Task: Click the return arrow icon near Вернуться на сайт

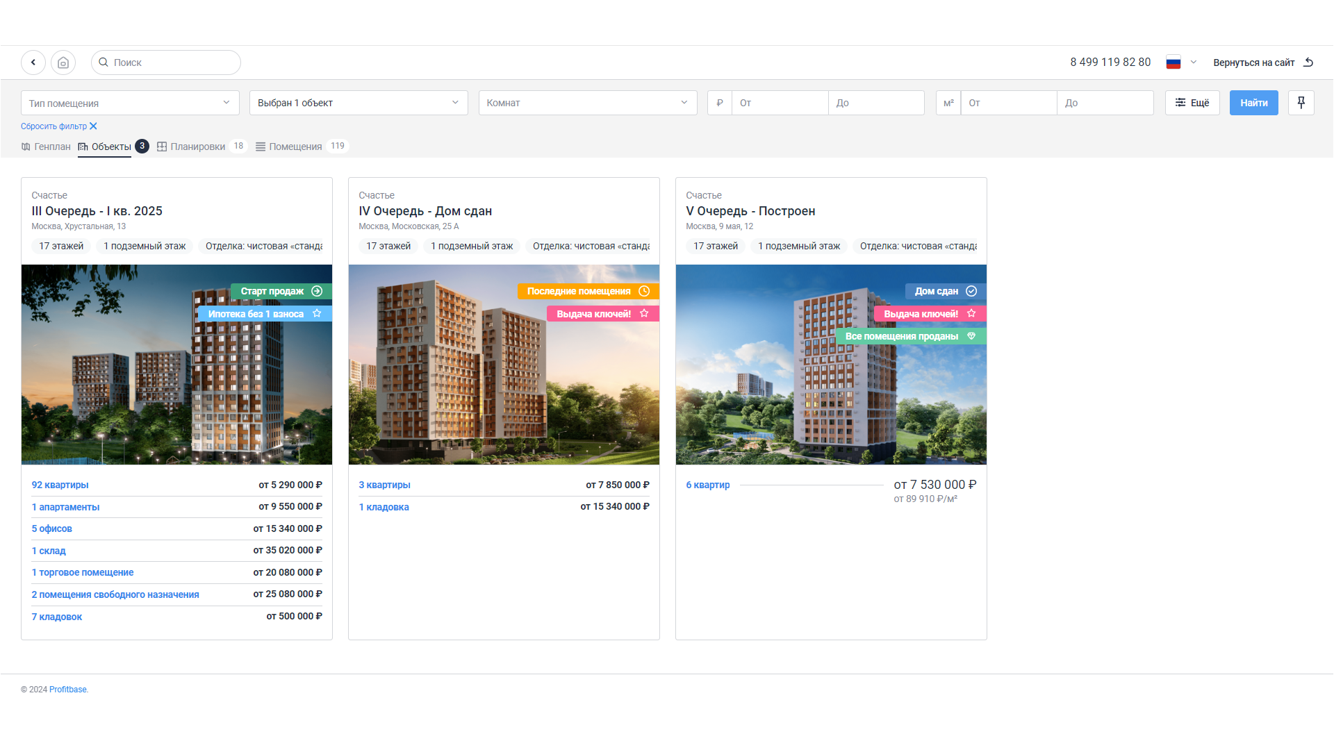Action: point(1308,62)
